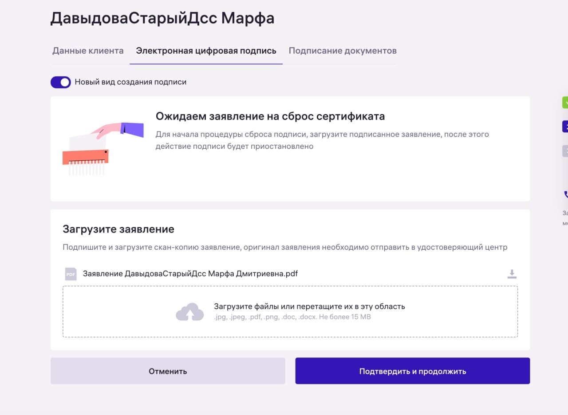The height and width of the screenshot is (415, 568).
Task: Click the file upload drop area
Action: (x=290, y=312)
